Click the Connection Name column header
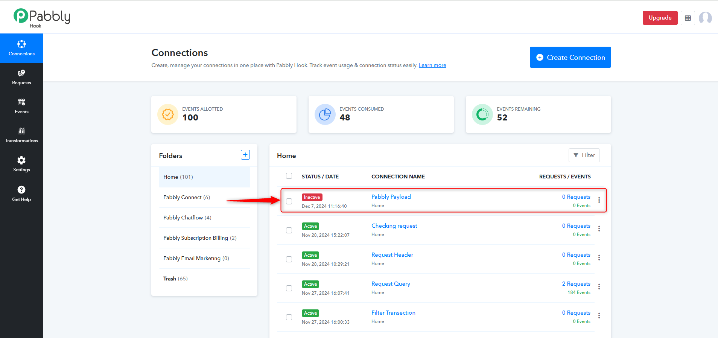718x338 pixels. (x=398, y=177)
